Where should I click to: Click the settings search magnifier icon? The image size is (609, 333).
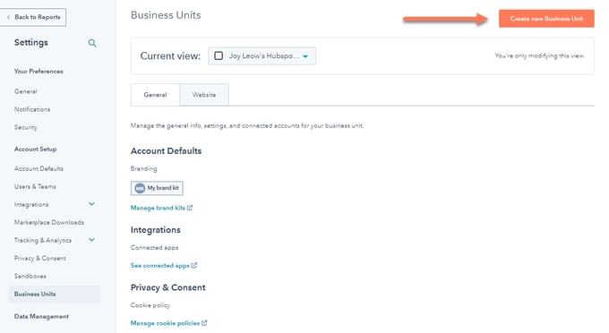click(92, 43)
